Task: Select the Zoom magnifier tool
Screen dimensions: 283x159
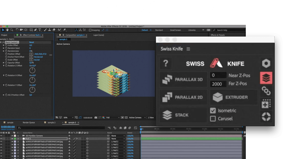Action: (x=12, y=30)
